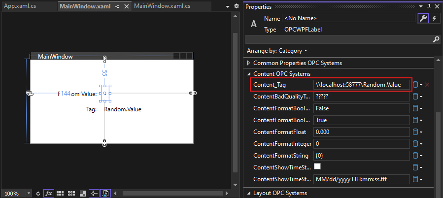Show the snap grid in the designer
The width and height of the screenshot is (443, 198).
(60, 194)
